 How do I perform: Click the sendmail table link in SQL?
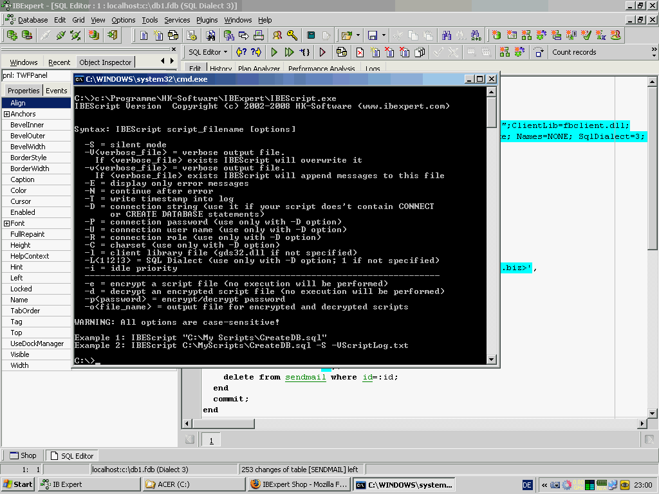[306, 377]
